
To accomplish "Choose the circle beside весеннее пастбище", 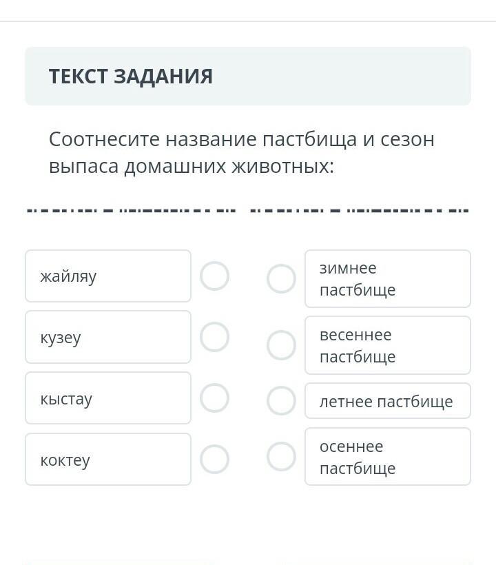I will click(281, 345).
